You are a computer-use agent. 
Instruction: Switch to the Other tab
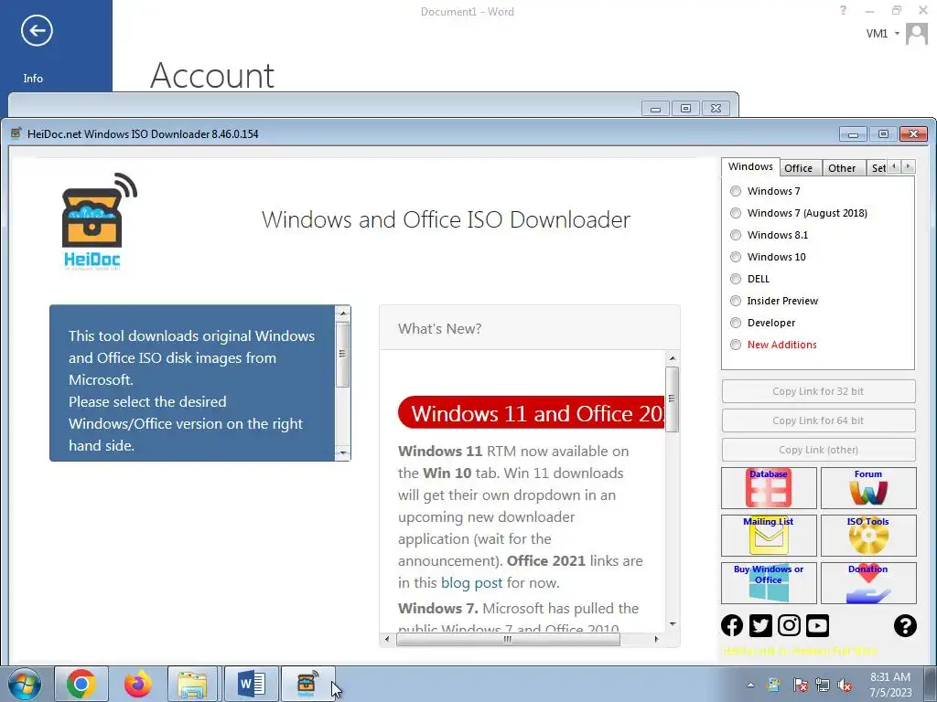point(842,168)
